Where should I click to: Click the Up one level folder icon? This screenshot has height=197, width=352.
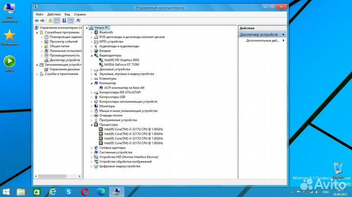[x=50, y=20]
